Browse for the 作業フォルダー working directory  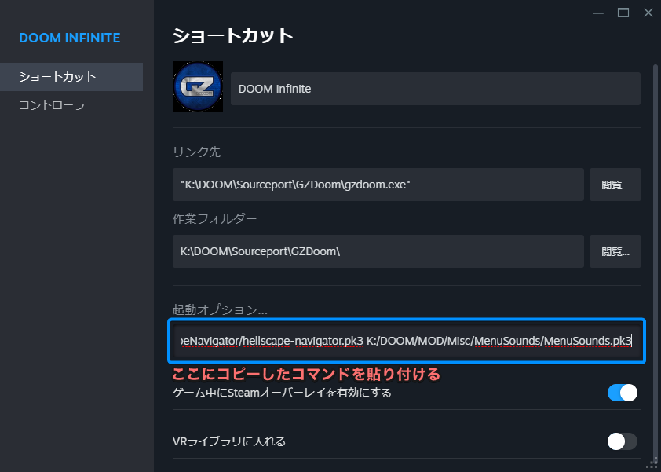point(615,251)
